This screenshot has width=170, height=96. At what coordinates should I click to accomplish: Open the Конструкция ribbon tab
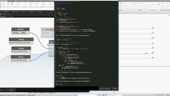pyautogui.click(x=11, y=1)
